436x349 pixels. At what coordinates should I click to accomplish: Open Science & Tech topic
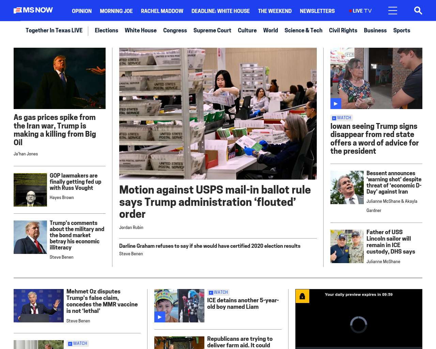pos(303,30)
